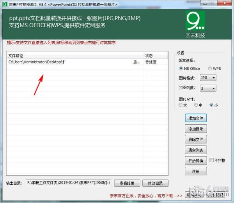Select the WPS version option
Viewport: 234px width, 203px height.
click(210, 69)
